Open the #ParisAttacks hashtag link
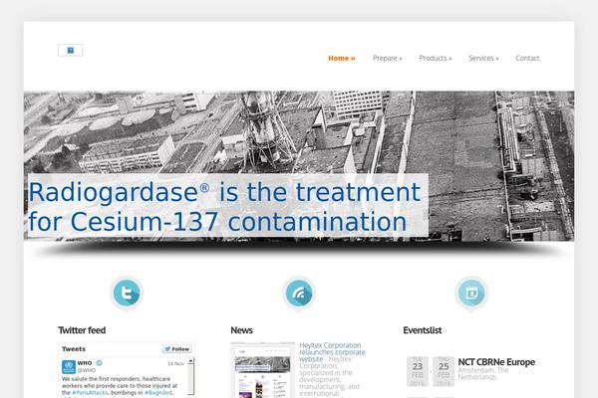This screenshot has width=598, height=398. click(x=90, y=392)
